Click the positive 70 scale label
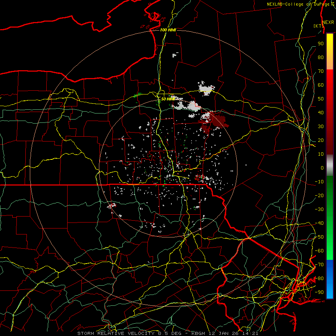Screen dimensions: 336x336 321,71
